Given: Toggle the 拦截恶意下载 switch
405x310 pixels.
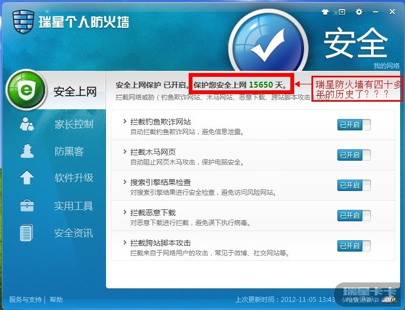Looking at the screenshot, I should [x=354, y=215].
